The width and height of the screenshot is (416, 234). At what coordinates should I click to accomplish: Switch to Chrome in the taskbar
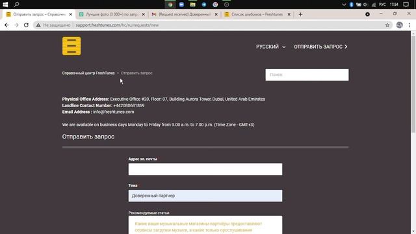(170, 5)
